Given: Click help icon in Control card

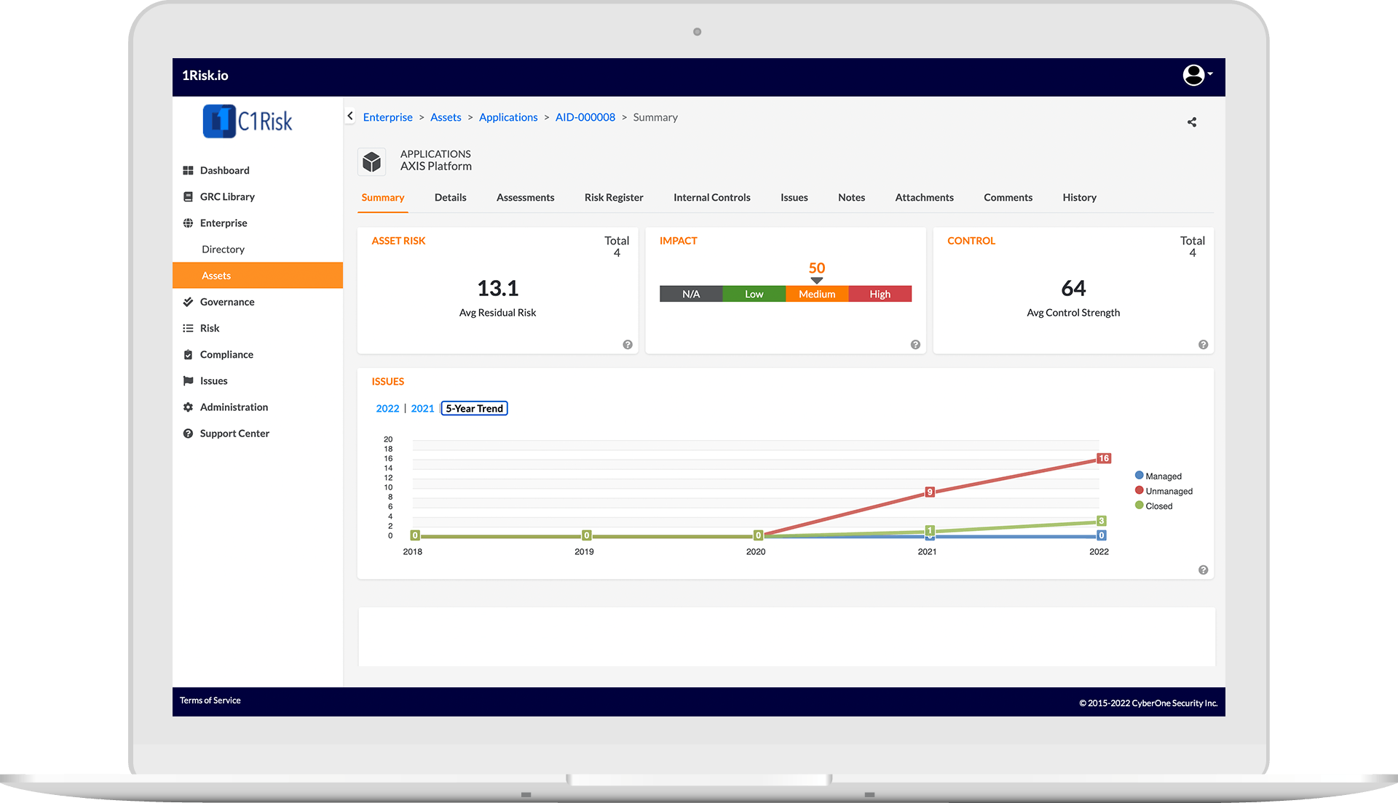Looking at the screenshot, I should point(1203,345).
